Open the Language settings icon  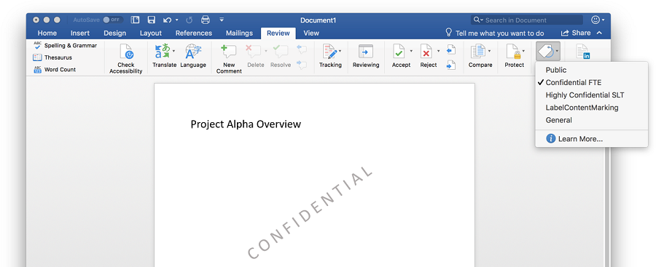point(193,52)
